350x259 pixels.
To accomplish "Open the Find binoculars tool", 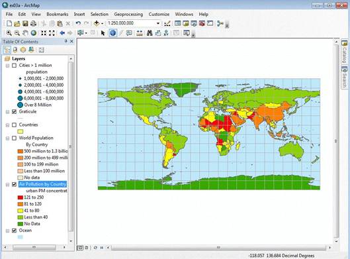I will pos(150,33).
